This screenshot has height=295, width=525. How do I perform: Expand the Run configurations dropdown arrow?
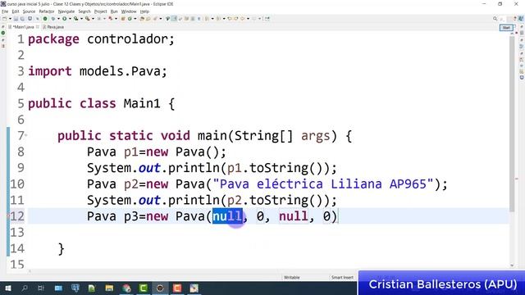[x=70, y=19]
